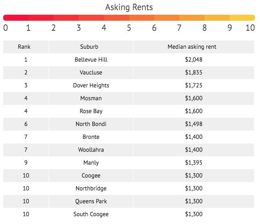Click the Queens Park suburb entry
This screenshot has width=260, height=224.
click(x=91, y=201)
